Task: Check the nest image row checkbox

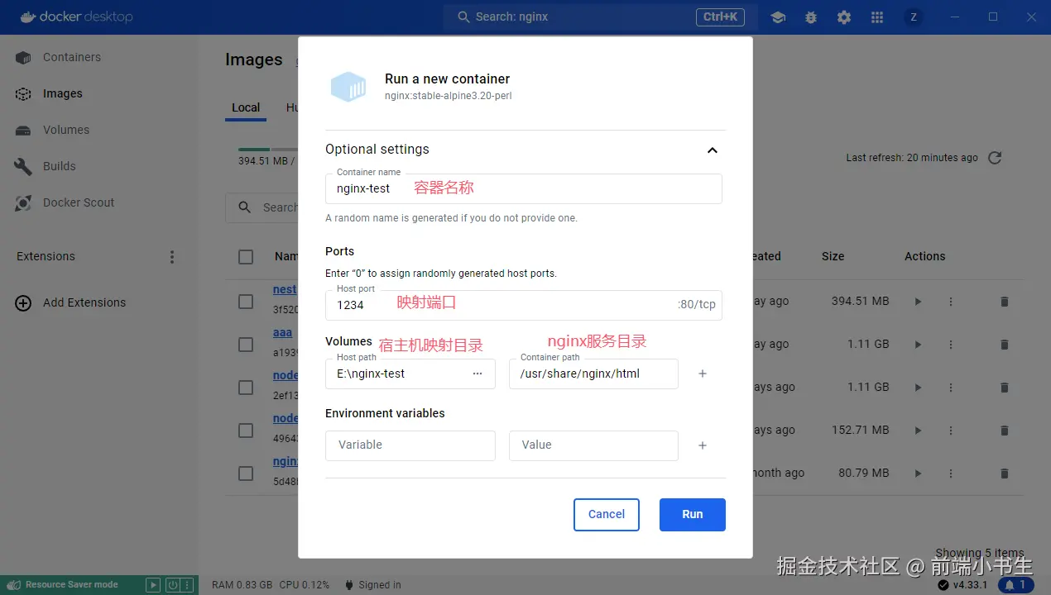Action: (246, 302)
